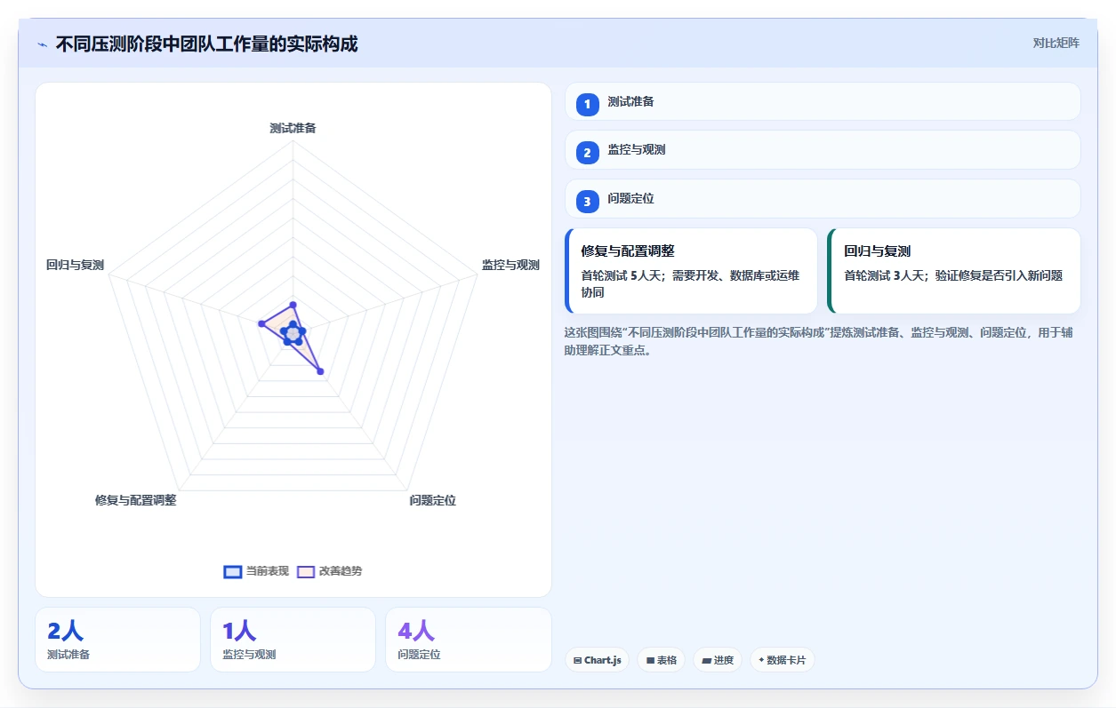Image resolution: width=1116 pixels, height=708 pixels.
Task: Click the Chart.js tag
Action: pos(598,660)
